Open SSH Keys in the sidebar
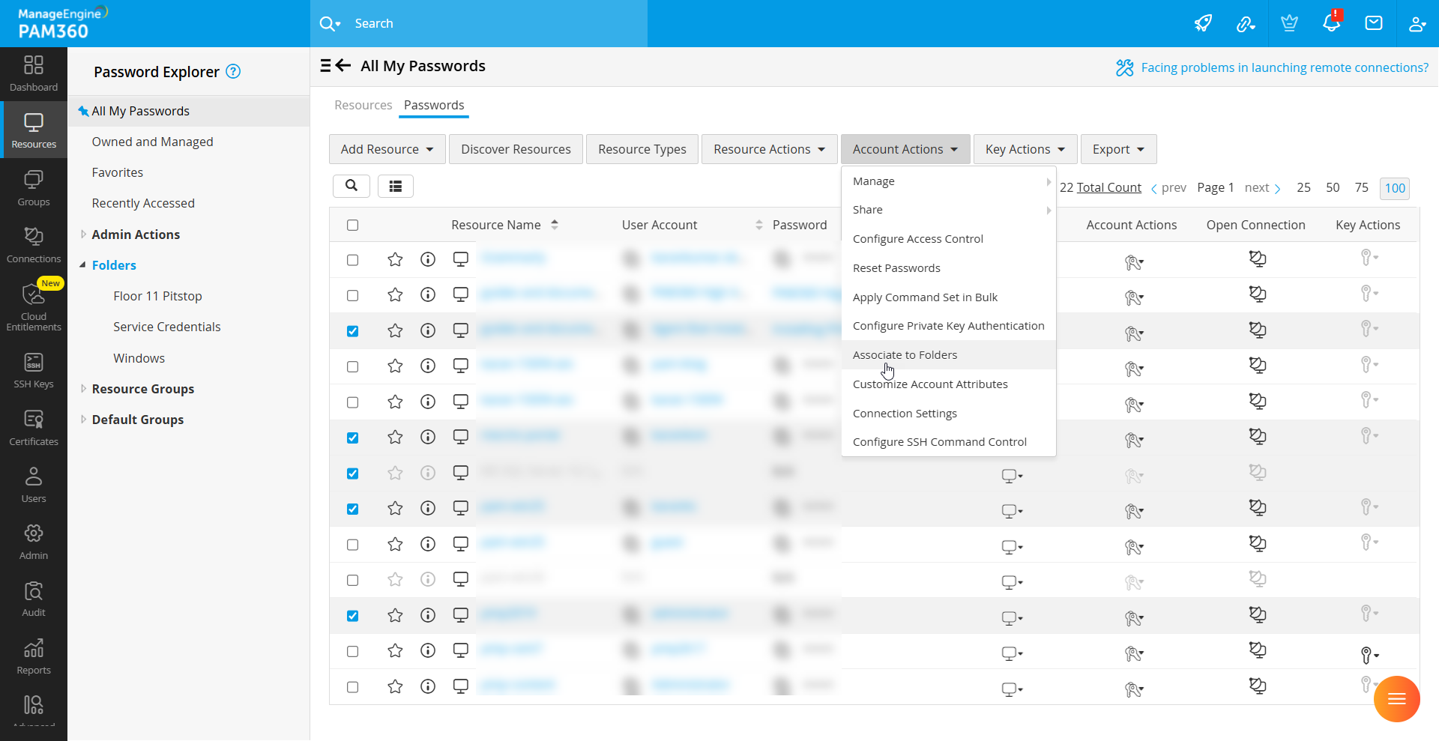The width and height of the screenshot is (1439, 741). [x=34, y=371]
